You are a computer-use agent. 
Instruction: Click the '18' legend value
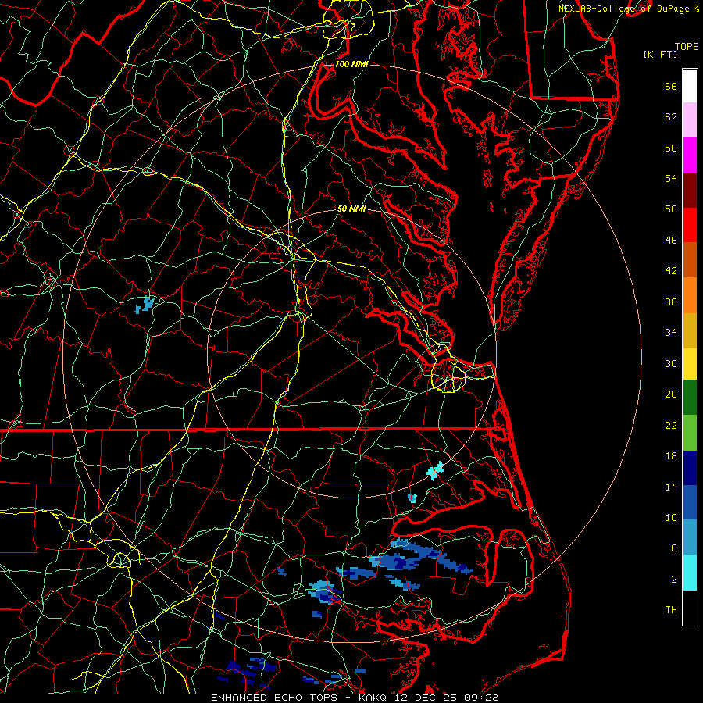[x=671, y=456]
